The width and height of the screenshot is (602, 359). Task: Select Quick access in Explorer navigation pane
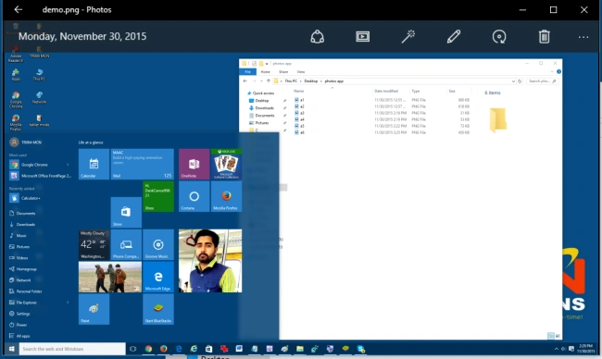[260, 93]
